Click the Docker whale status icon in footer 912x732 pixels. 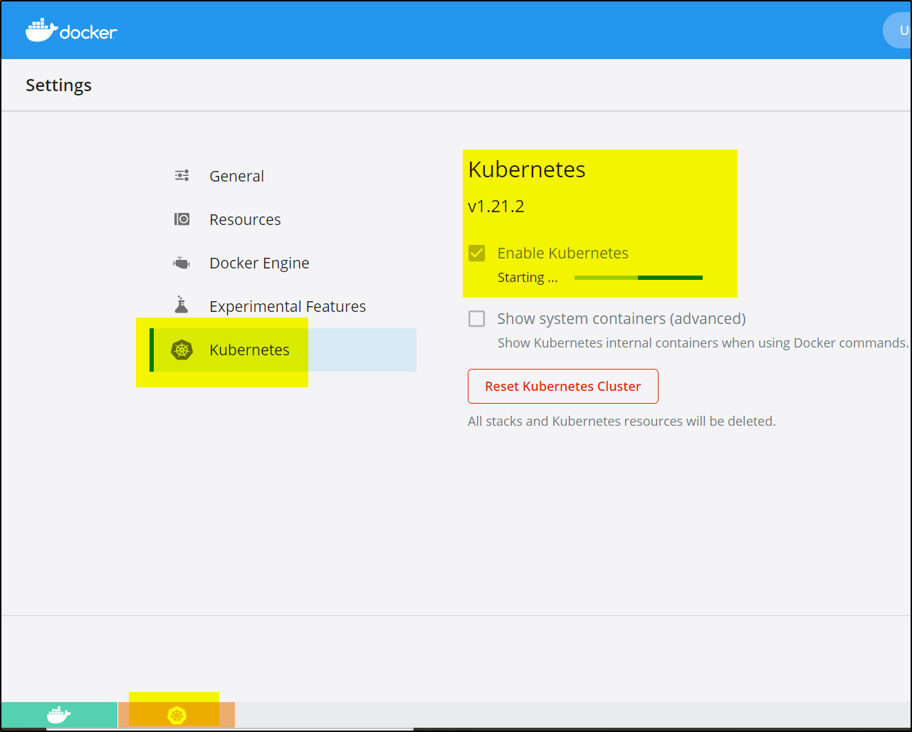click(x=59, y=715)
